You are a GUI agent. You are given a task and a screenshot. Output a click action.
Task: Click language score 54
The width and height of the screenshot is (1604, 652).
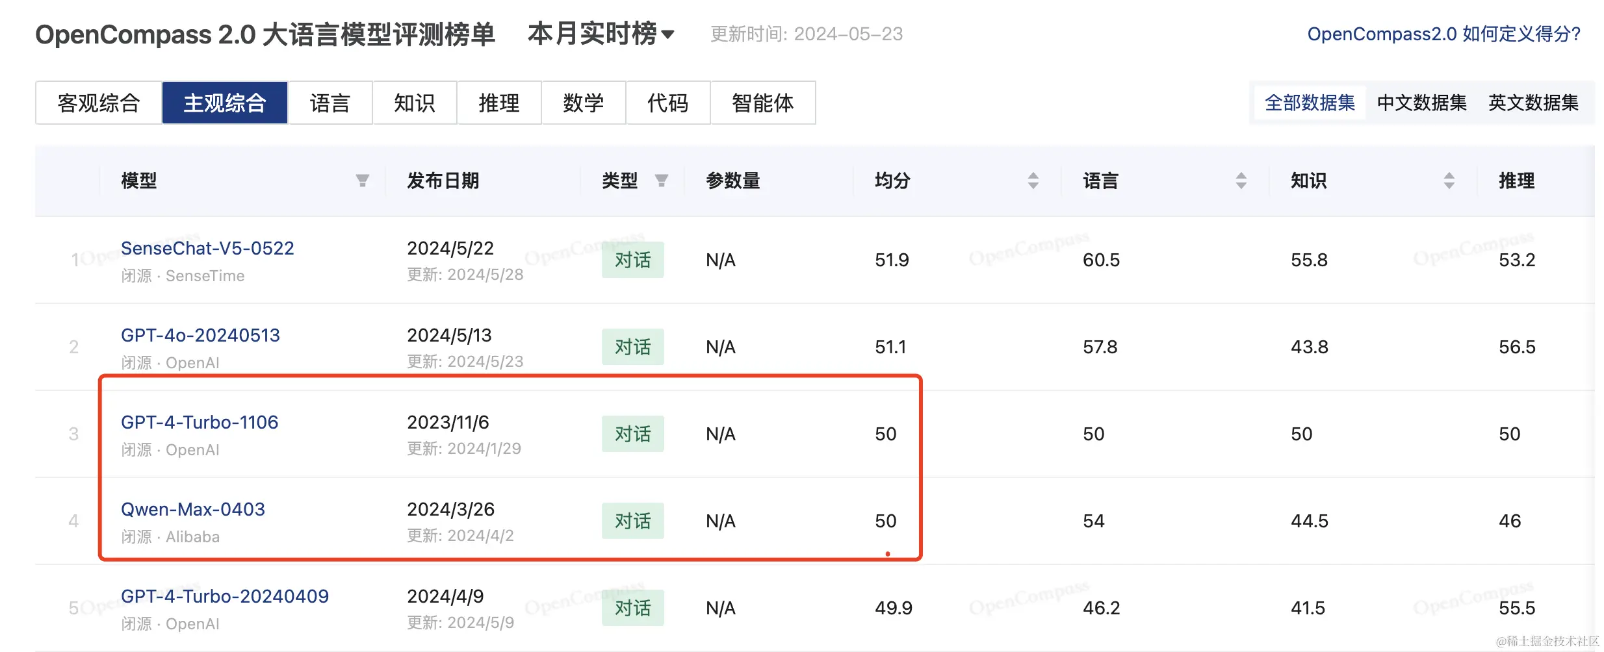(1094, 521)
